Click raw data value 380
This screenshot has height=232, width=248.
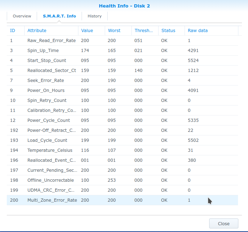[x=192, y=160]
